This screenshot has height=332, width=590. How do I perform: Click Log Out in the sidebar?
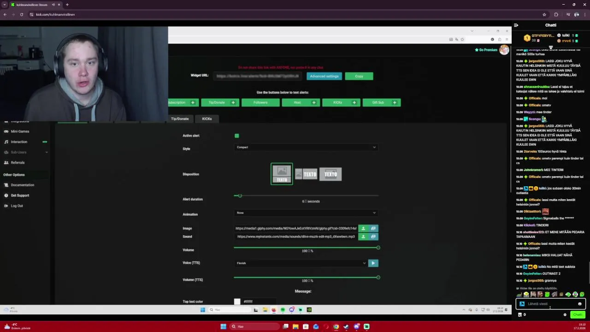[17, 206]
